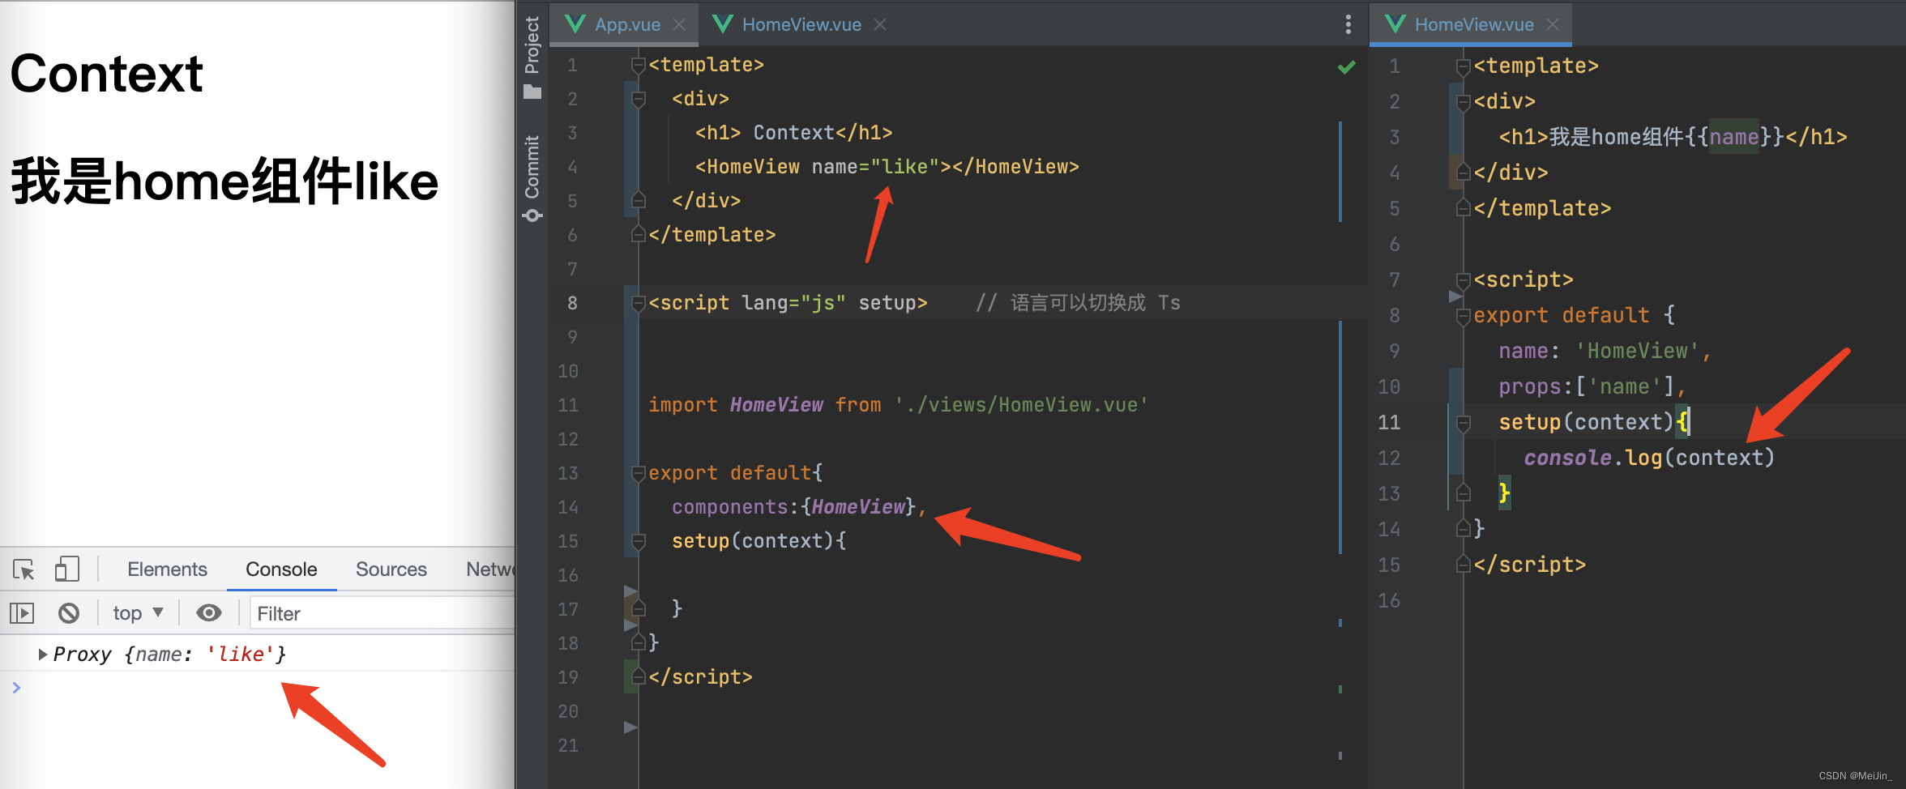Click the HomeView import name on line 11
The image size is (1906, 789).
tap(776, 405)
